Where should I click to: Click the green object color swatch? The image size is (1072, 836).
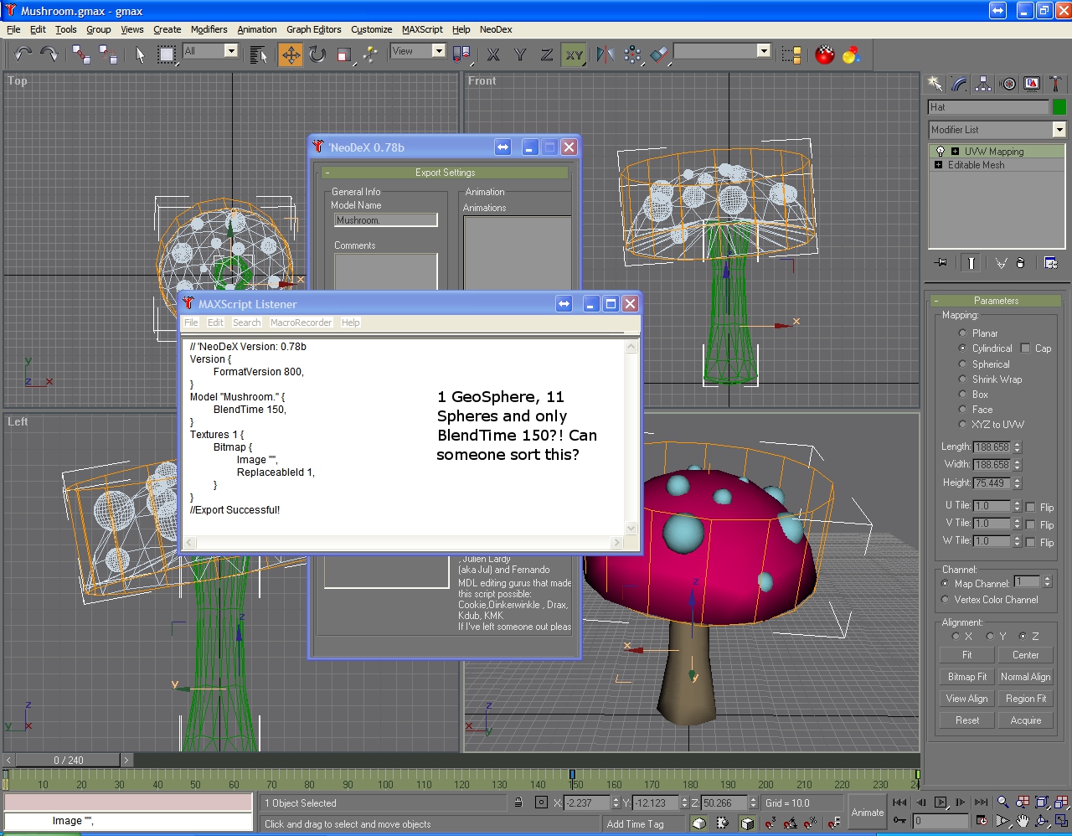pos(1059,107)
